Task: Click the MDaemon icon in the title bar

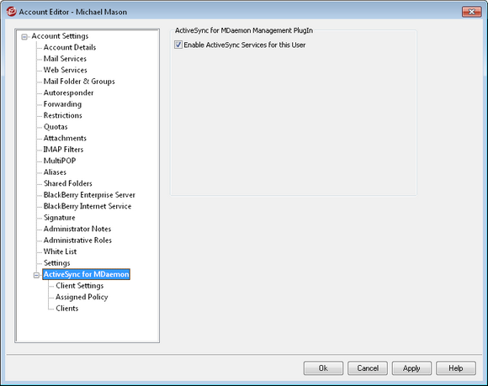Action: click(x=11, y=12)
